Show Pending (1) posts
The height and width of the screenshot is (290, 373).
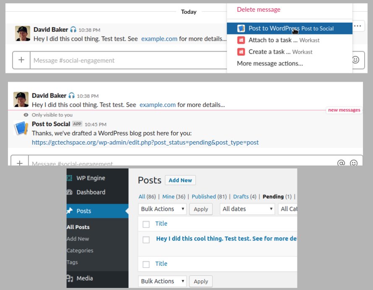(x=277, y=197)
